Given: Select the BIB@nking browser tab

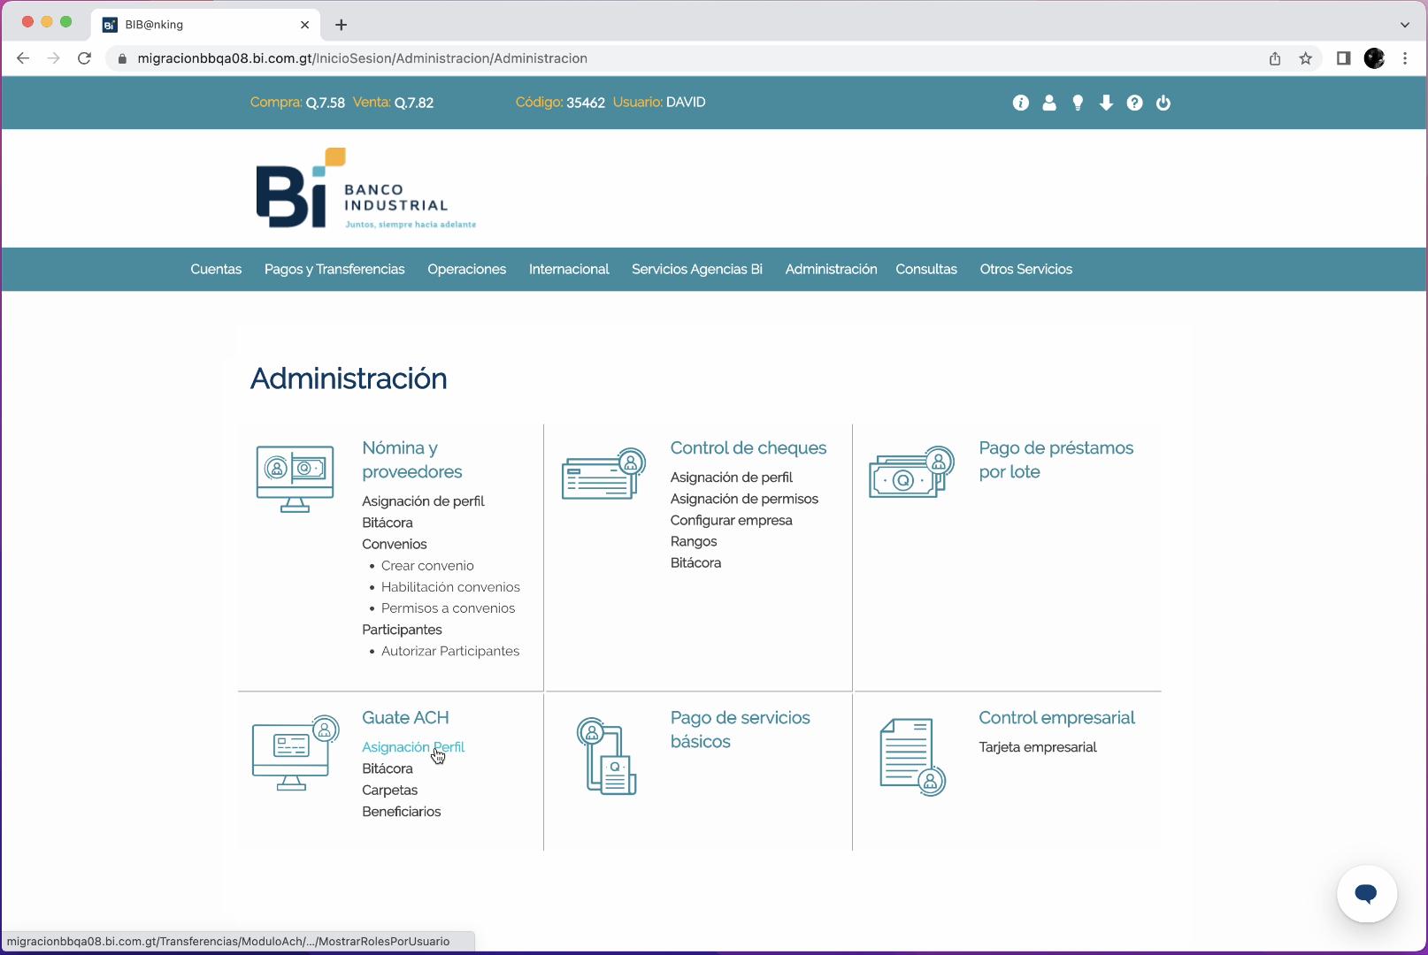Looking at the screenshot, I should pyautogui.click(x=205, y=25).
